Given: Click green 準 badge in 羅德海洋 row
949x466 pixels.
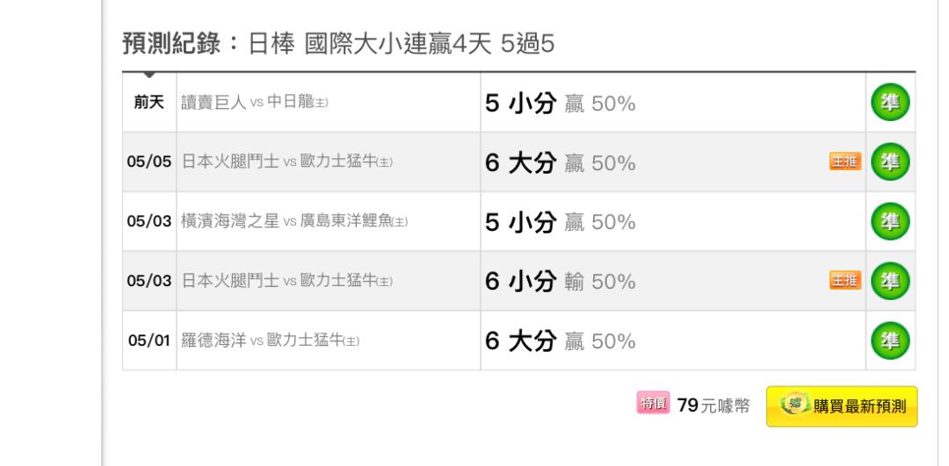Looking at the screenshot, I should [890, 341].
